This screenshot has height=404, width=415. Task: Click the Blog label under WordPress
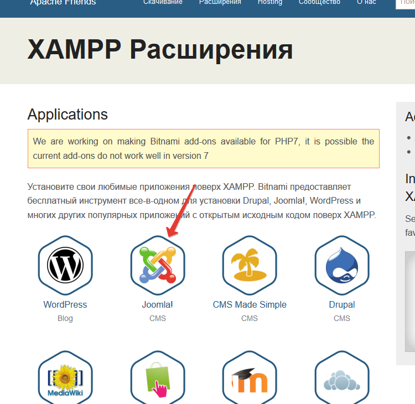(65, 318)
